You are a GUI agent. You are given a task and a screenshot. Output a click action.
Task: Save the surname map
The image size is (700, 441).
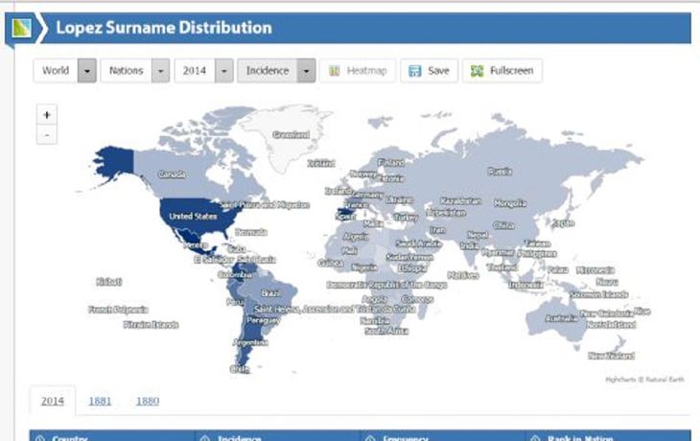[429, 71]
